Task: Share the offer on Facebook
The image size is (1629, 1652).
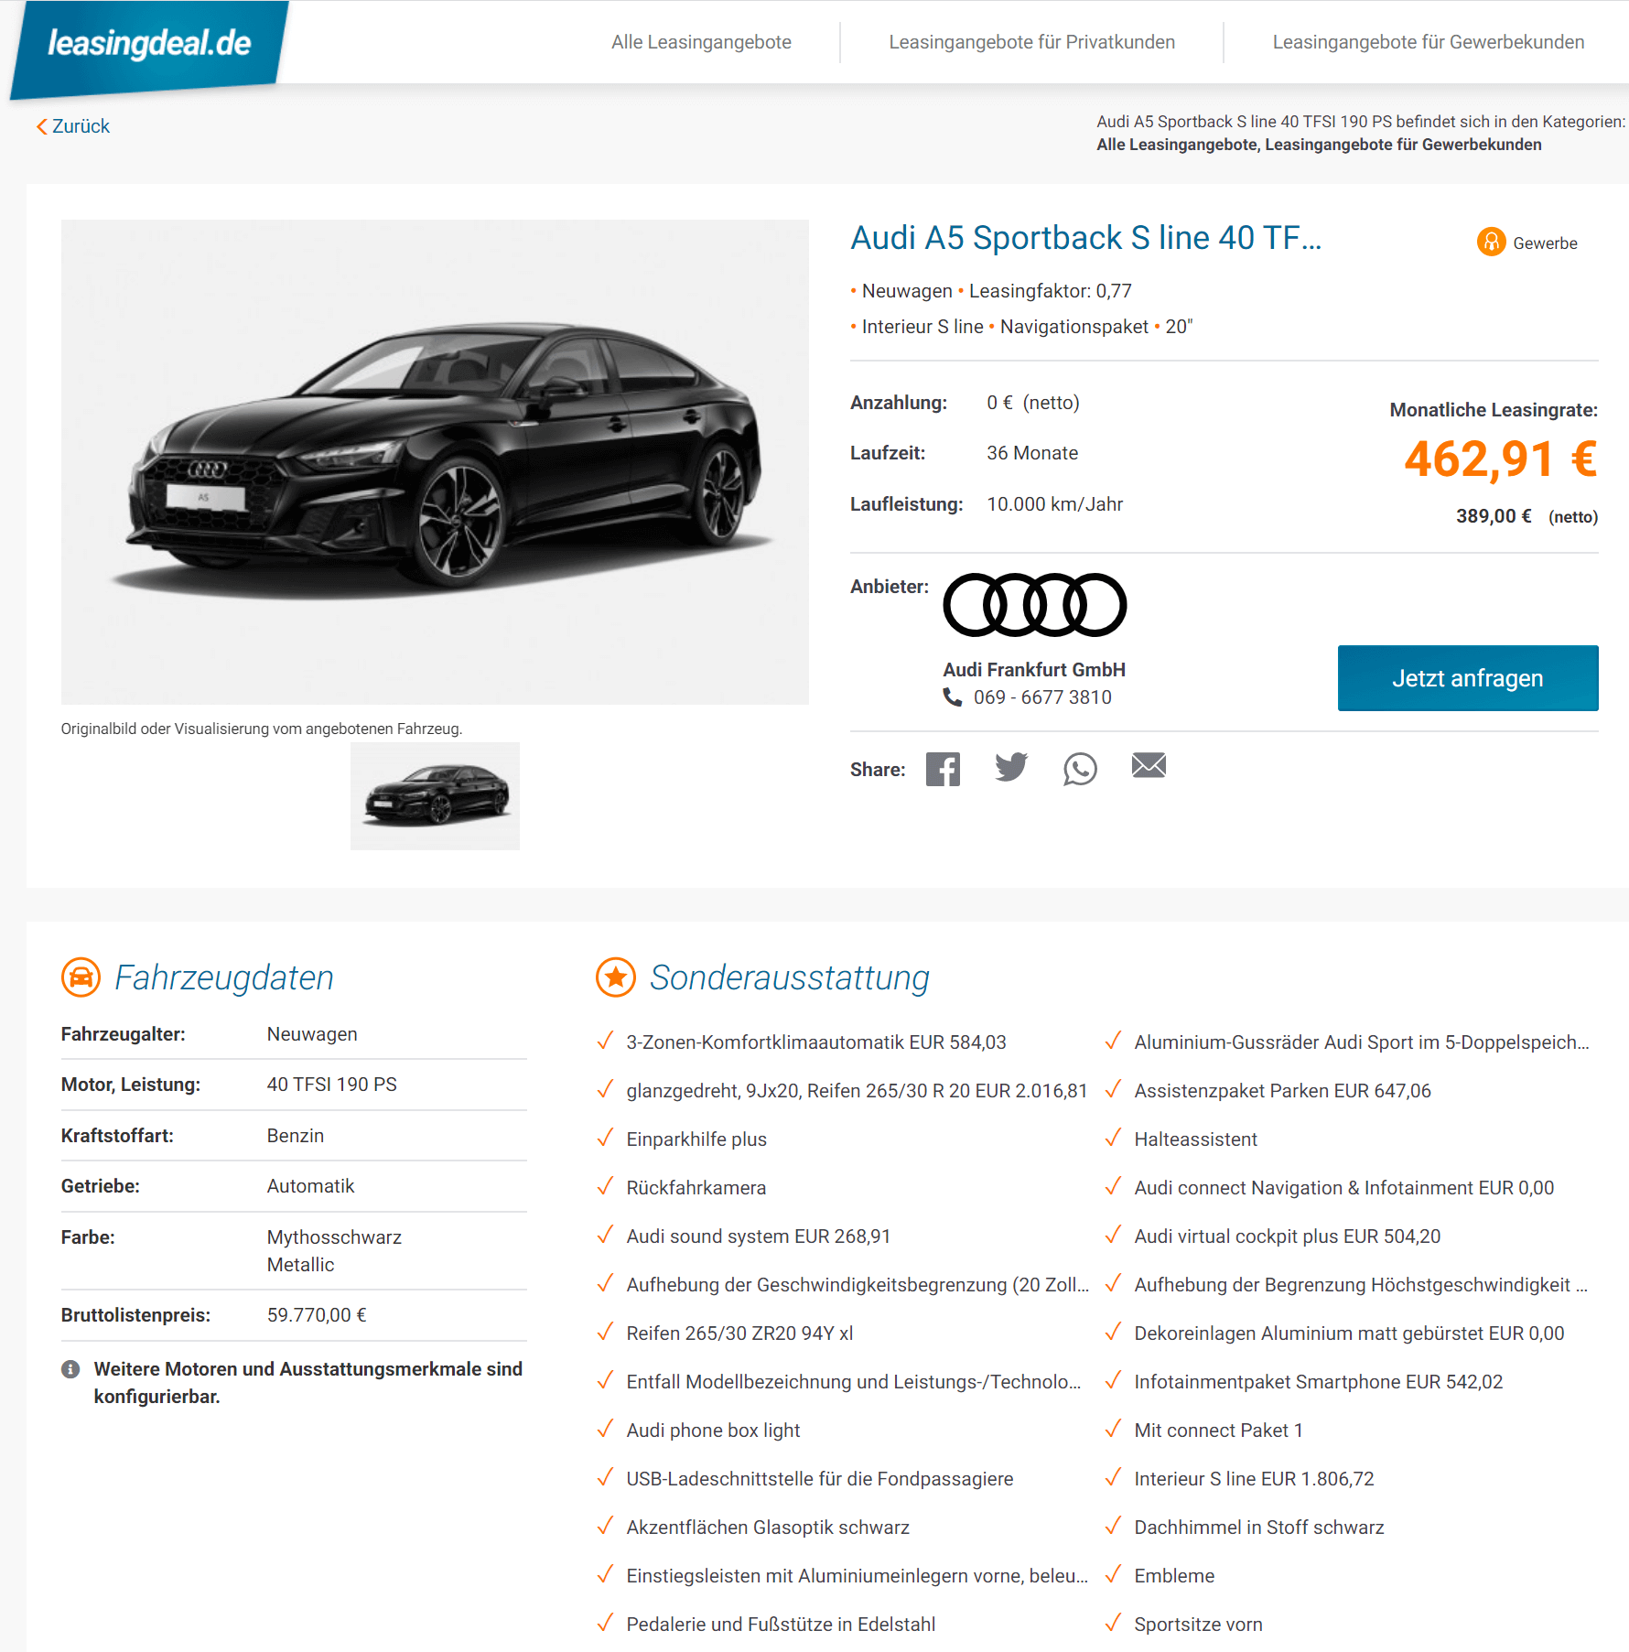Action: pyautogui.click(x=943, y=769)
